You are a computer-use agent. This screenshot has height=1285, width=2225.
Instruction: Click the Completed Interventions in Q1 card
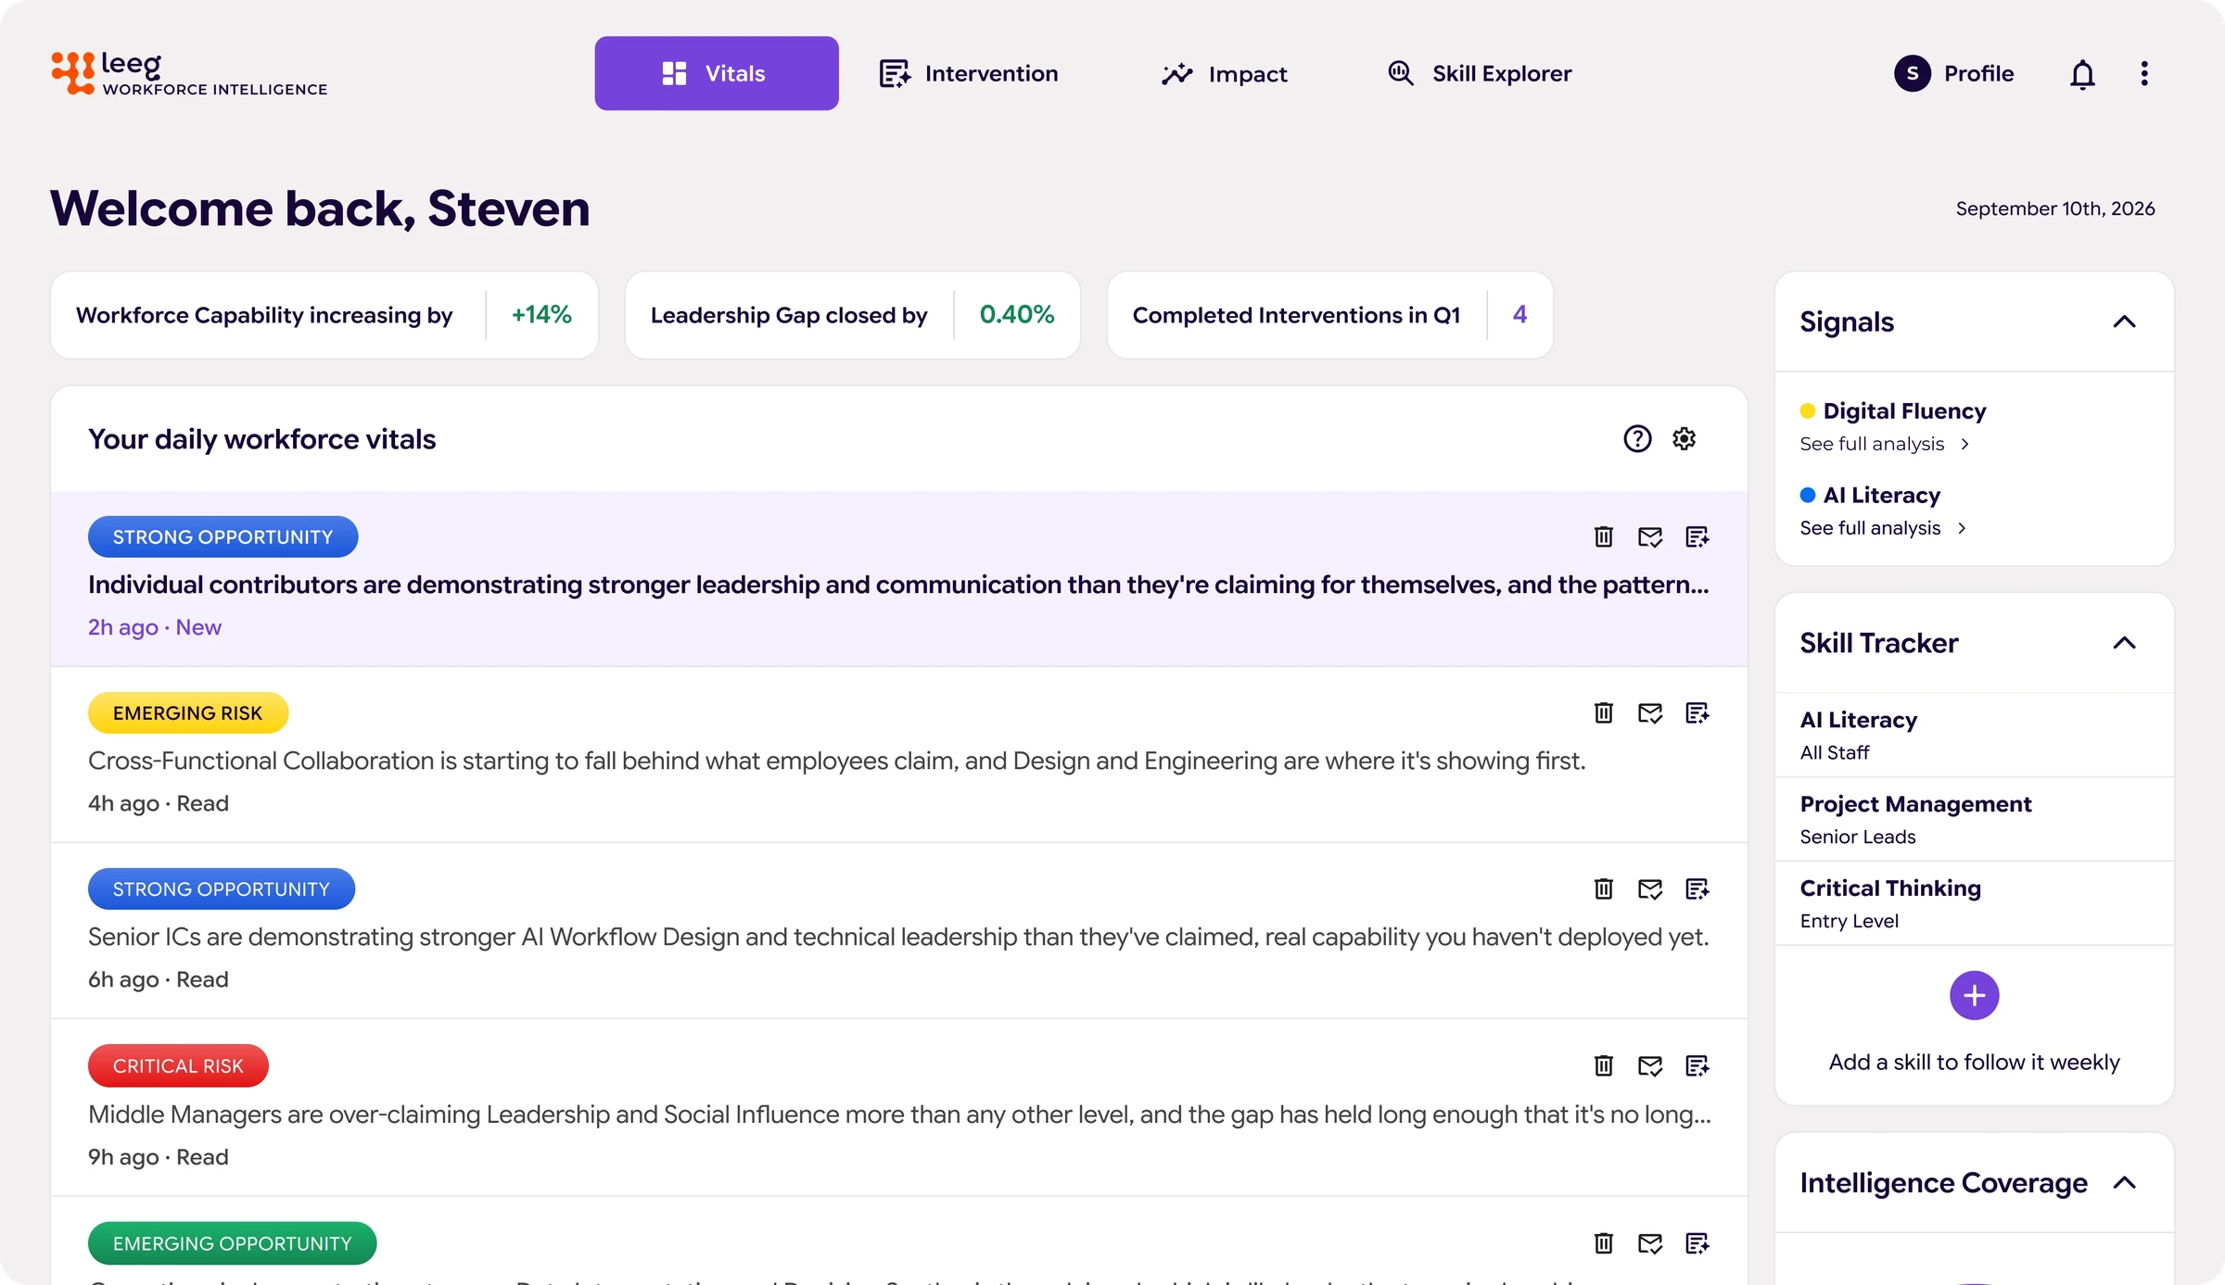tap(1330, 315)
